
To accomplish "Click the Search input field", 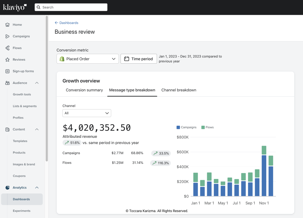I will tap(71, 7).
